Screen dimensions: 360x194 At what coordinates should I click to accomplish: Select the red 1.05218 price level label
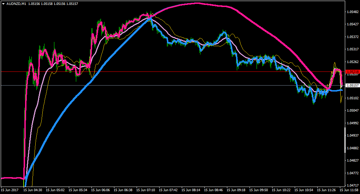[353, 72]
